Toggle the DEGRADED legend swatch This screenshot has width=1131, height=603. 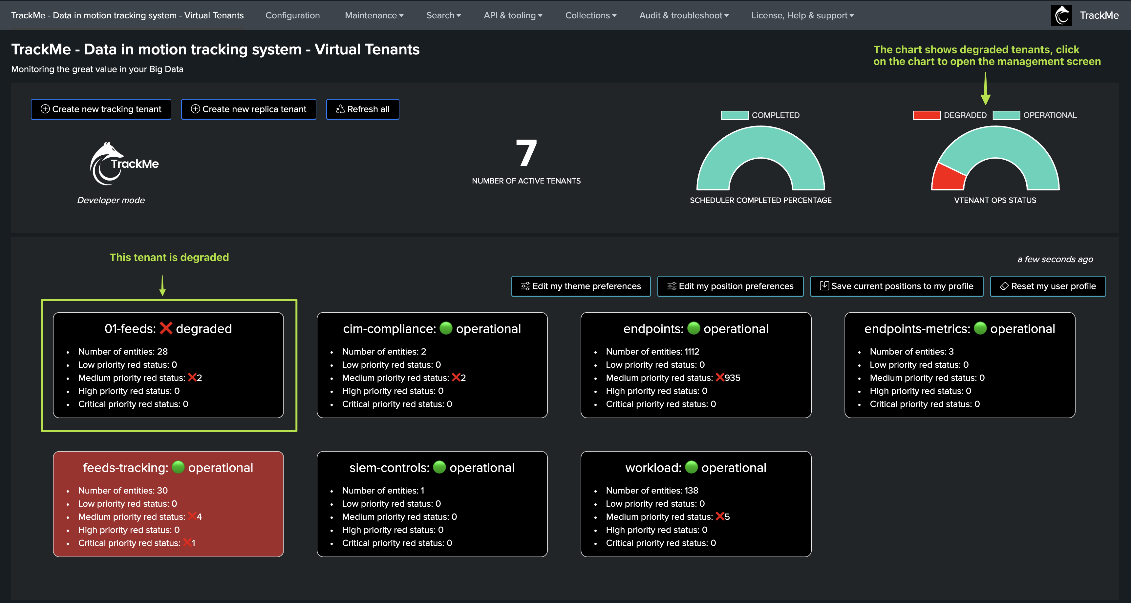[x=927, y=115]
